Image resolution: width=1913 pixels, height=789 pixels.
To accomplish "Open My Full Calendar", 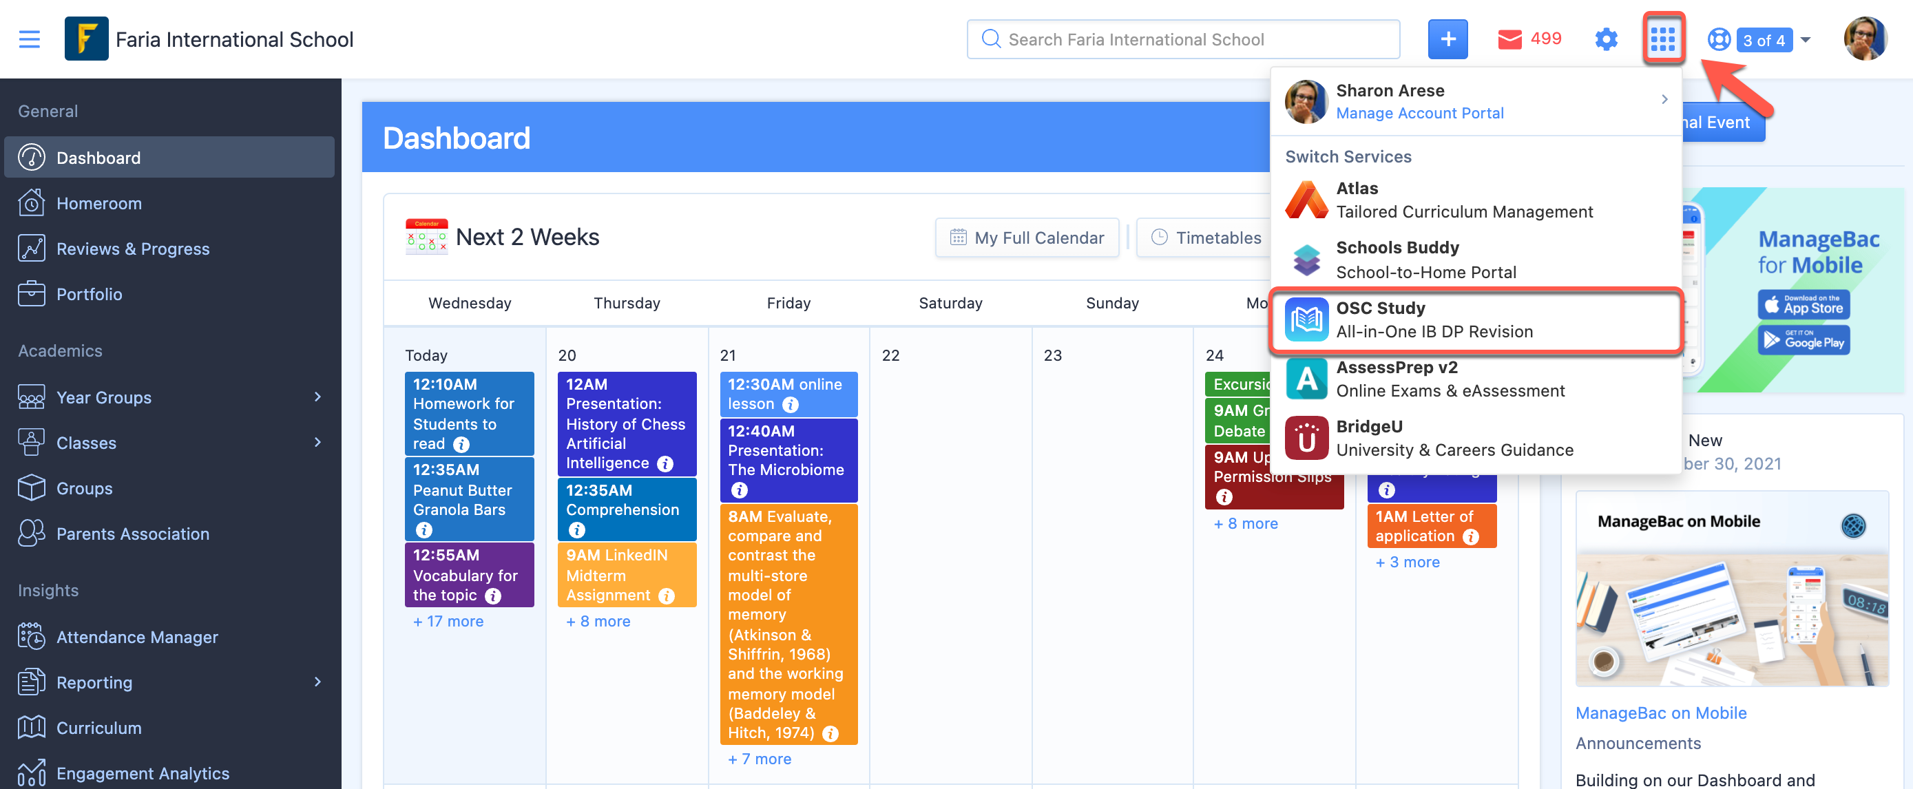I will [1026, 238].
